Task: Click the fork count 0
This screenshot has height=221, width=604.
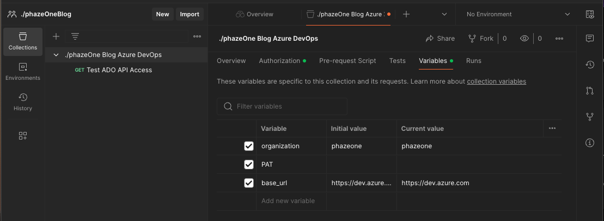Action: pyautogui.click(x=505, y=39)
